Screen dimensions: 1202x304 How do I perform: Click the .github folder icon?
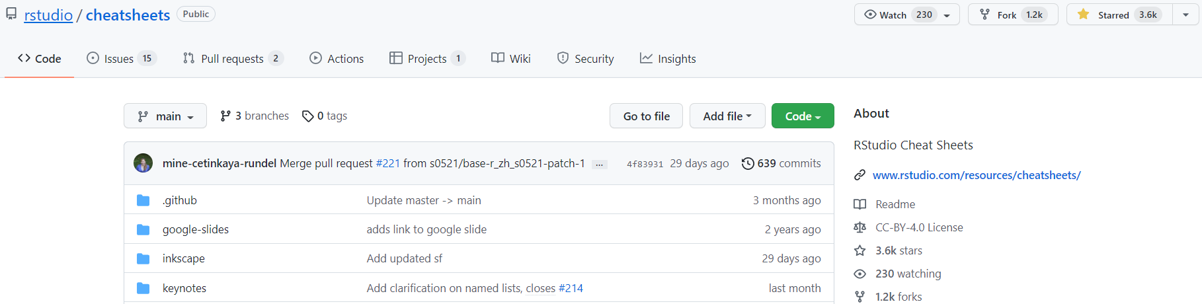(x=143, y=200)
